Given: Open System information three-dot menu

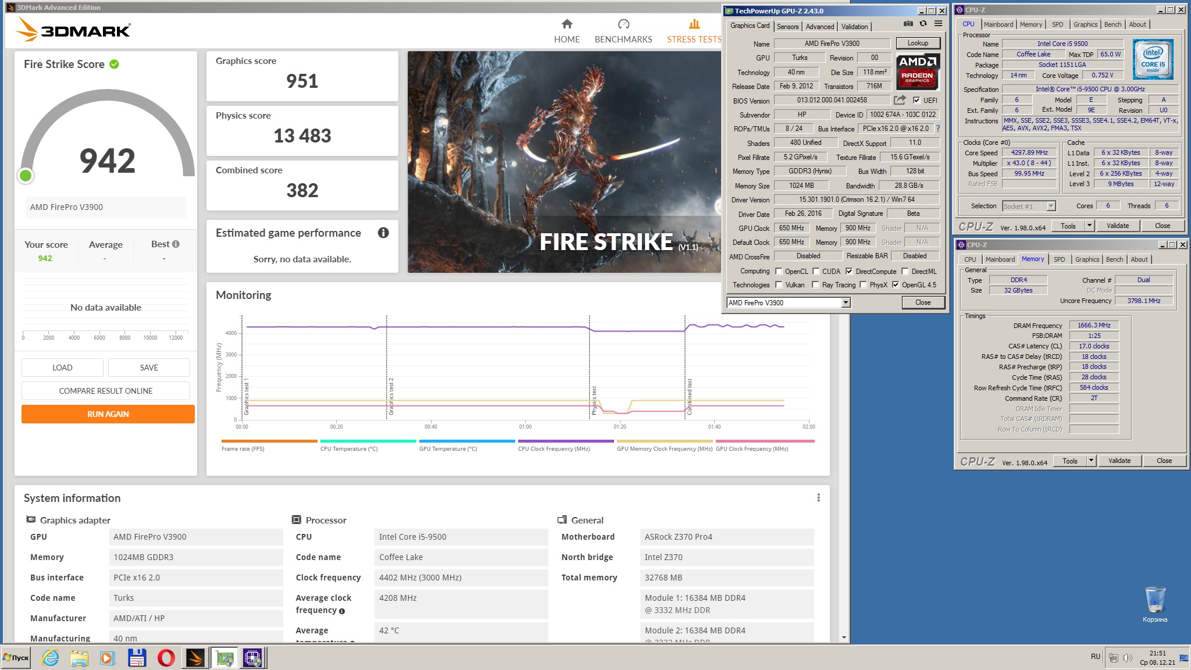Looking at the screenshot, I should [818, 498].
